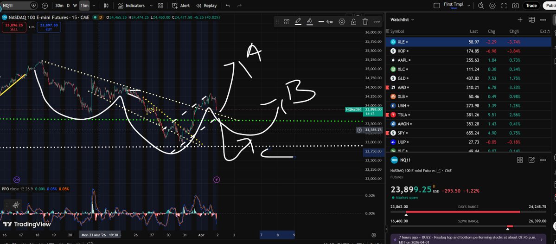556x244 pixels.
Task: Open drawing templates icon in floating toolbar
Action: coord(287,22)
